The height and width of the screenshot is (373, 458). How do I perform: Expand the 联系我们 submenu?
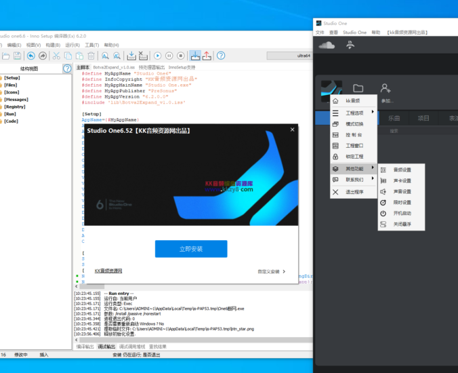354,180
